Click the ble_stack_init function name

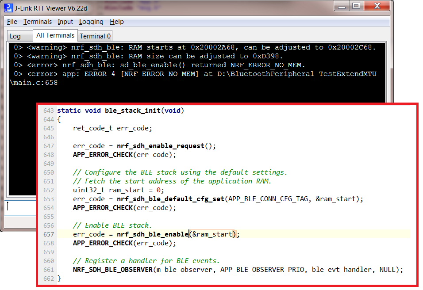pos(132,111)
